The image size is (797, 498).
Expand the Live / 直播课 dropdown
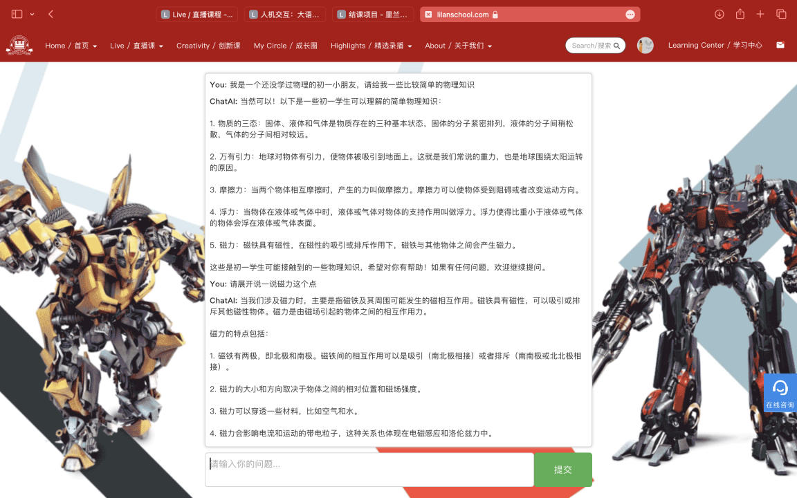coord(136,46)
